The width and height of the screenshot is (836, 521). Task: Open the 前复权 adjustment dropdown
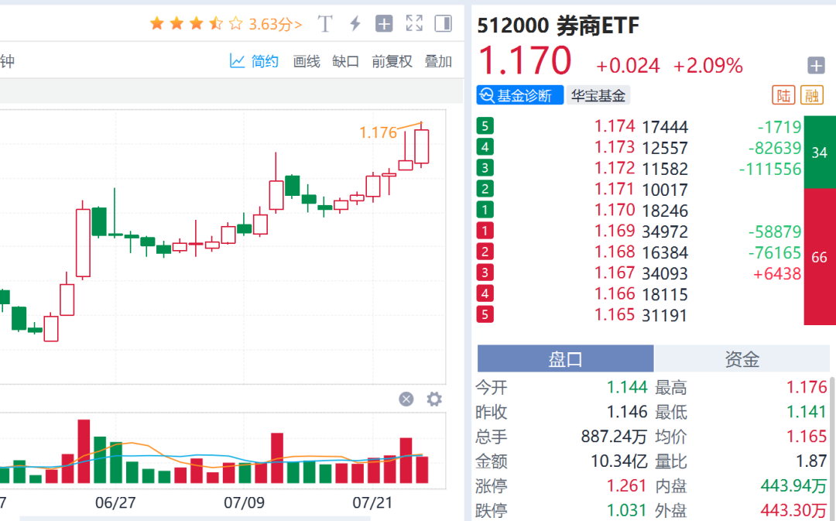point(392,61)
